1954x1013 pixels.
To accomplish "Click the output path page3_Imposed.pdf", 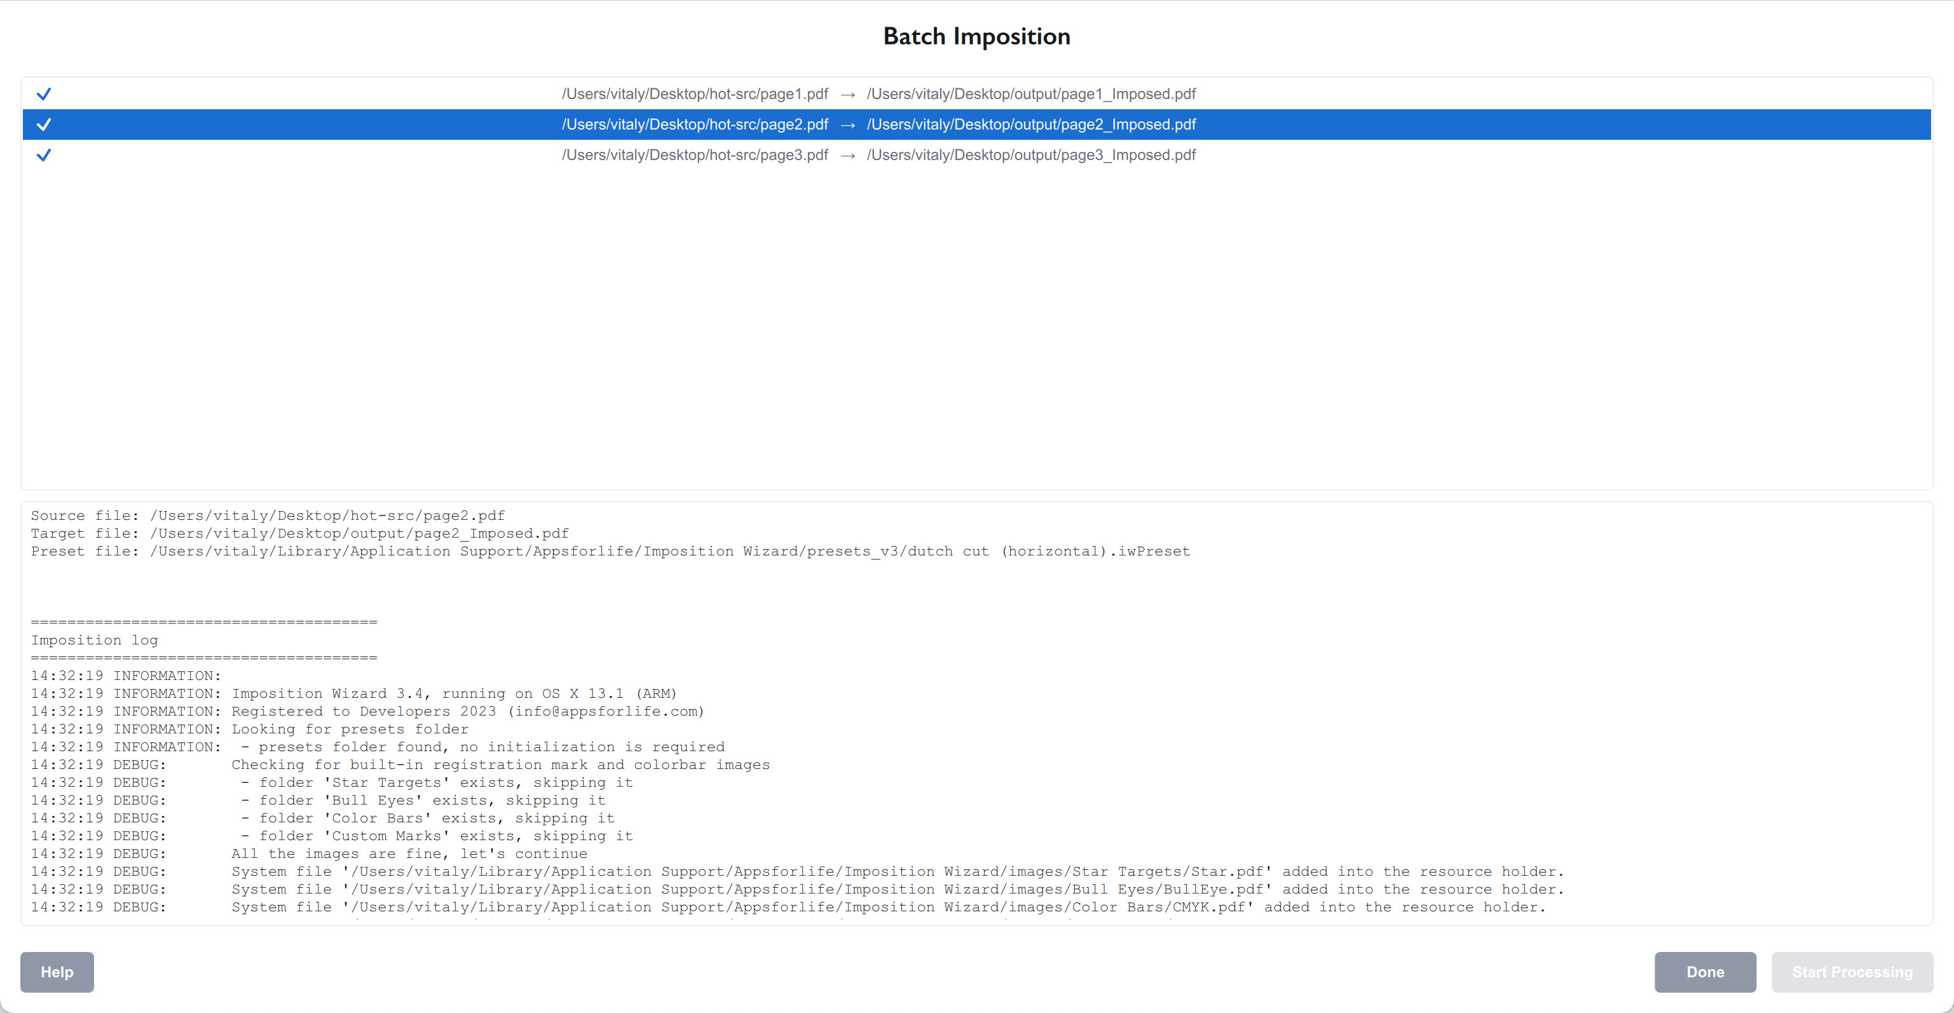I will tap(1032, 154).
